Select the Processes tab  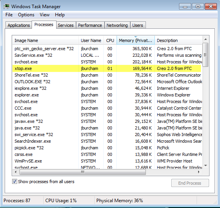[x=44, y=25]
